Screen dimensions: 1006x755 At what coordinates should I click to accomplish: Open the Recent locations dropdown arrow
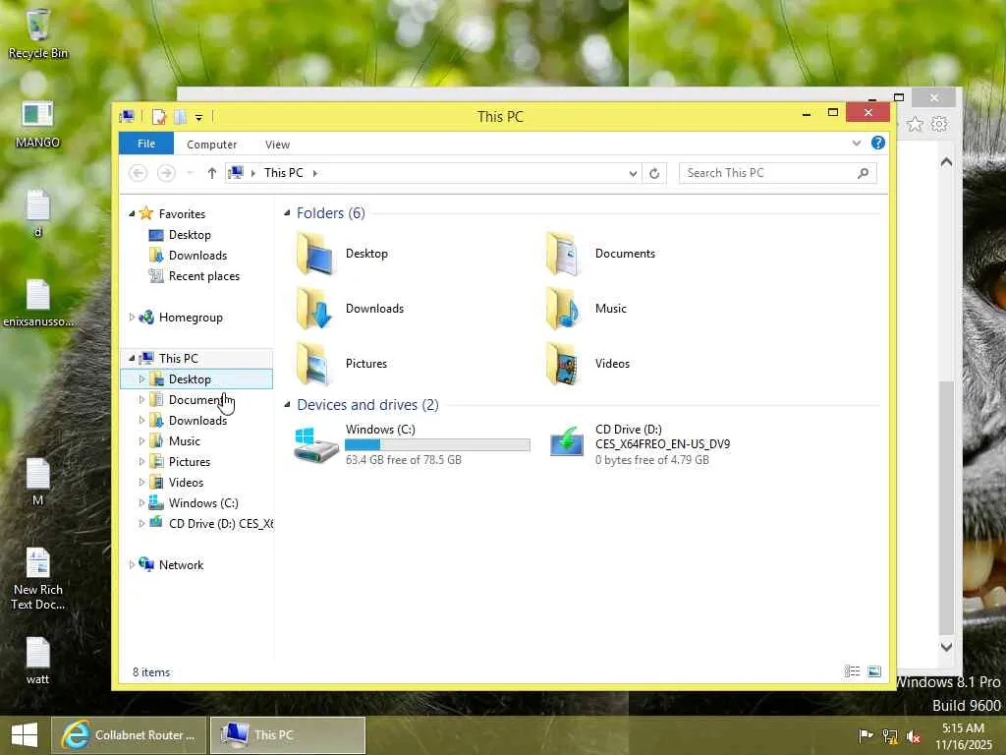tap(190, 173)
